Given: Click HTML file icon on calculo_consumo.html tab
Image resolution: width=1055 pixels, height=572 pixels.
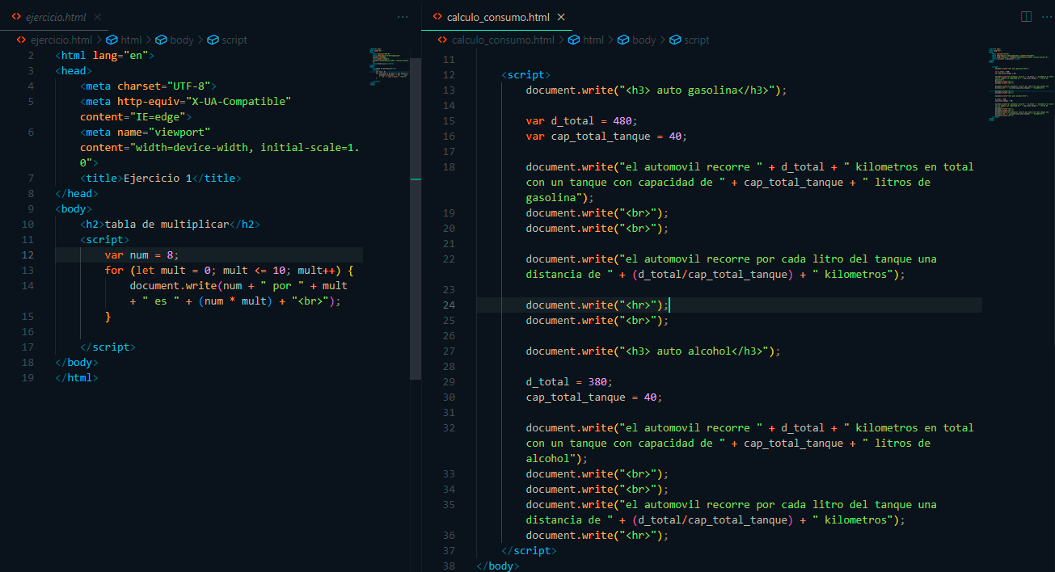Looking at the screenshot, I should (437, 17).
